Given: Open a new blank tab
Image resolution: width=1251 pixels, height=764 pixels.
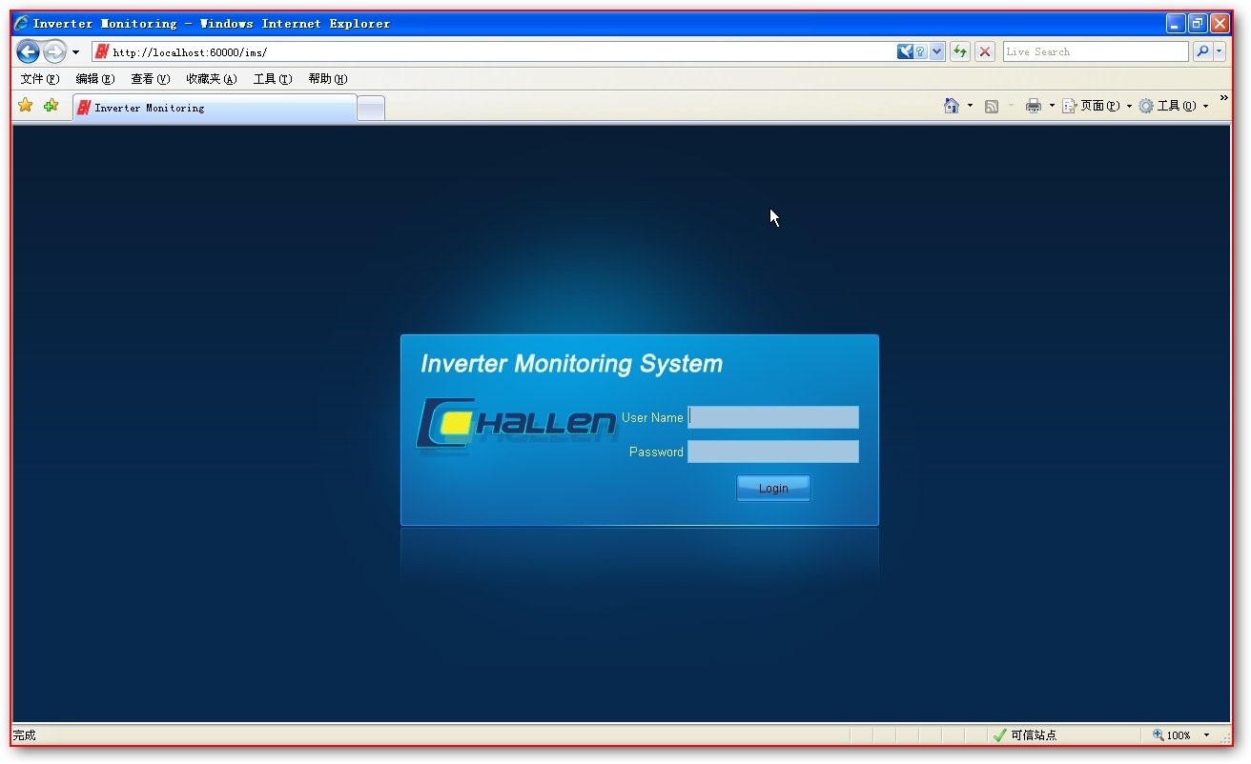Looking at the screenshot, I should pyautogui.click(x=371, y=109).
